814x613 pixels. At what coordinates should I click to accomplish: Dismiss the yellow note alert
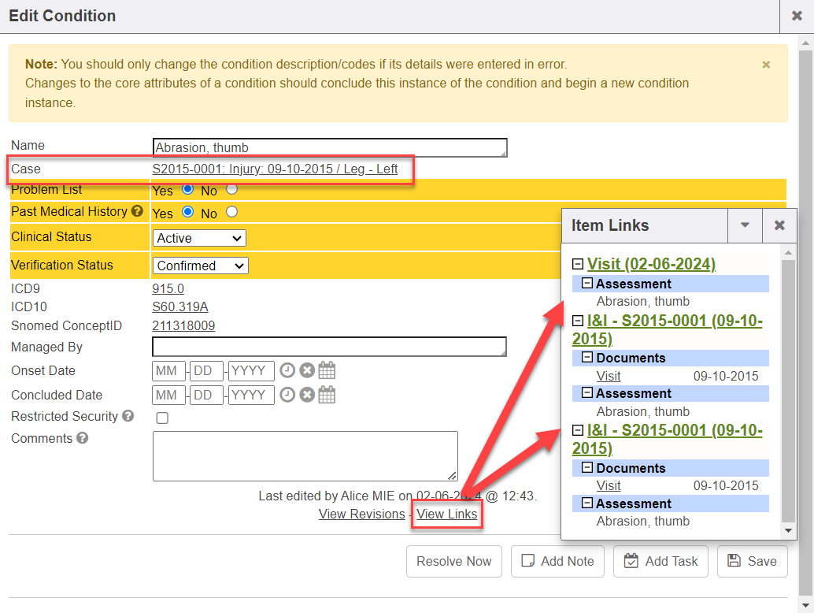coord(766,65)
